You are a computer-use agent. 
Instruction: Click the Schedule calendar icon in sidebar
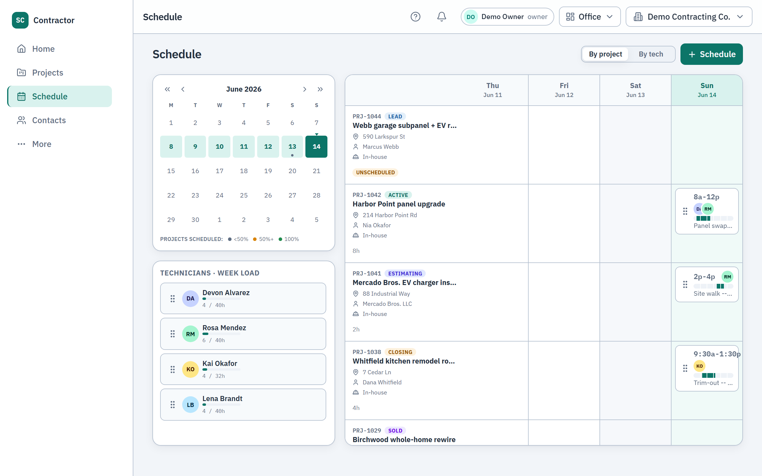tap(21, 96)
